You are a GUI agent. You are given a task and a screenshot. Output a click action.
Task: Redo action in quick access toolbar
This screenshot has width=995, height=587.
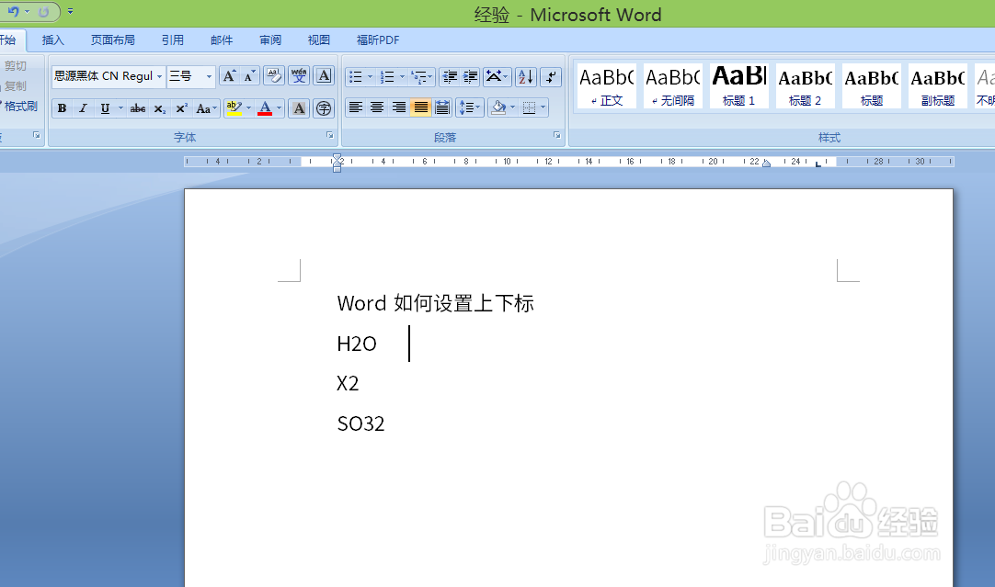click(x=43, y=11)
